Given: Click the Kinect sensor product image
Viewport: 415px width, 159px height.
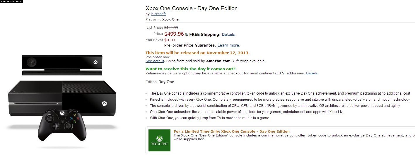Looking at the screenshot, I should [62, 65].
